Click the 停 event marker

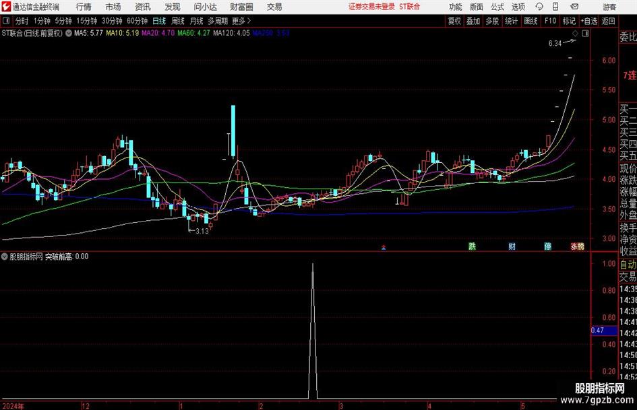[x=547, y=246]
